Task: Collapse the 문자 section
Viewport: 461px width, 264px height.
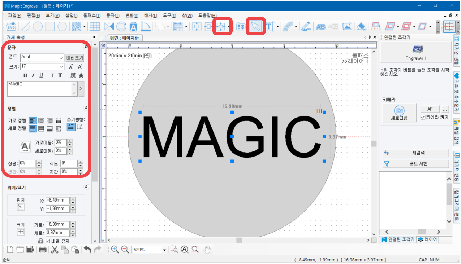Action: coord(86,47)
